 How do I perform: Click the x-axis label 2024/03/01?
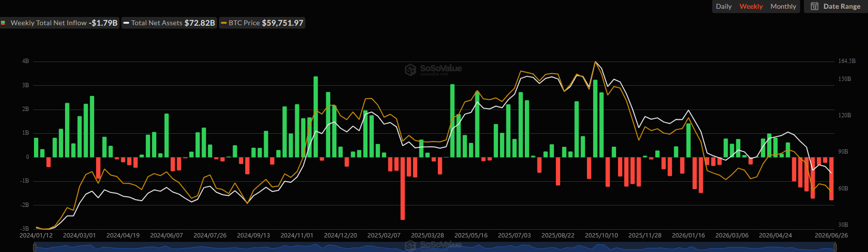(80, 235)
